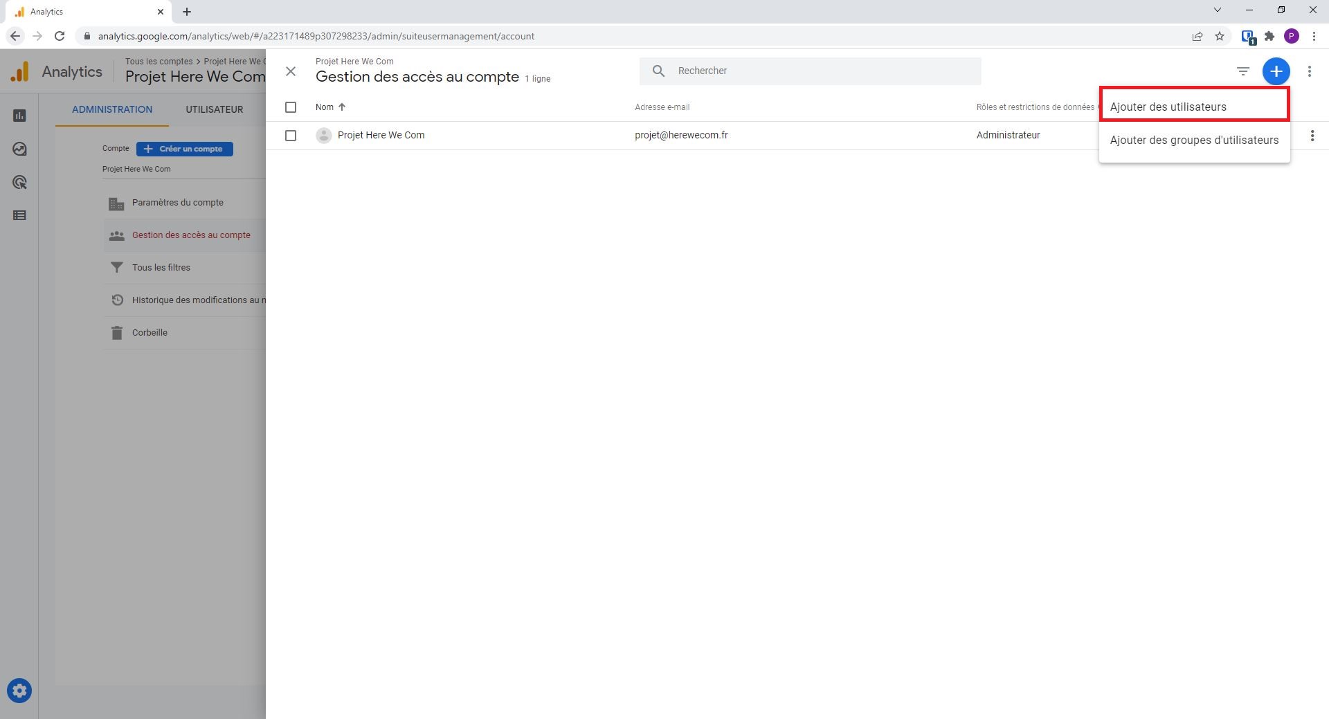
Task: Open the browser extensions puzzle icon
Action: click(x=1269, y=36)
